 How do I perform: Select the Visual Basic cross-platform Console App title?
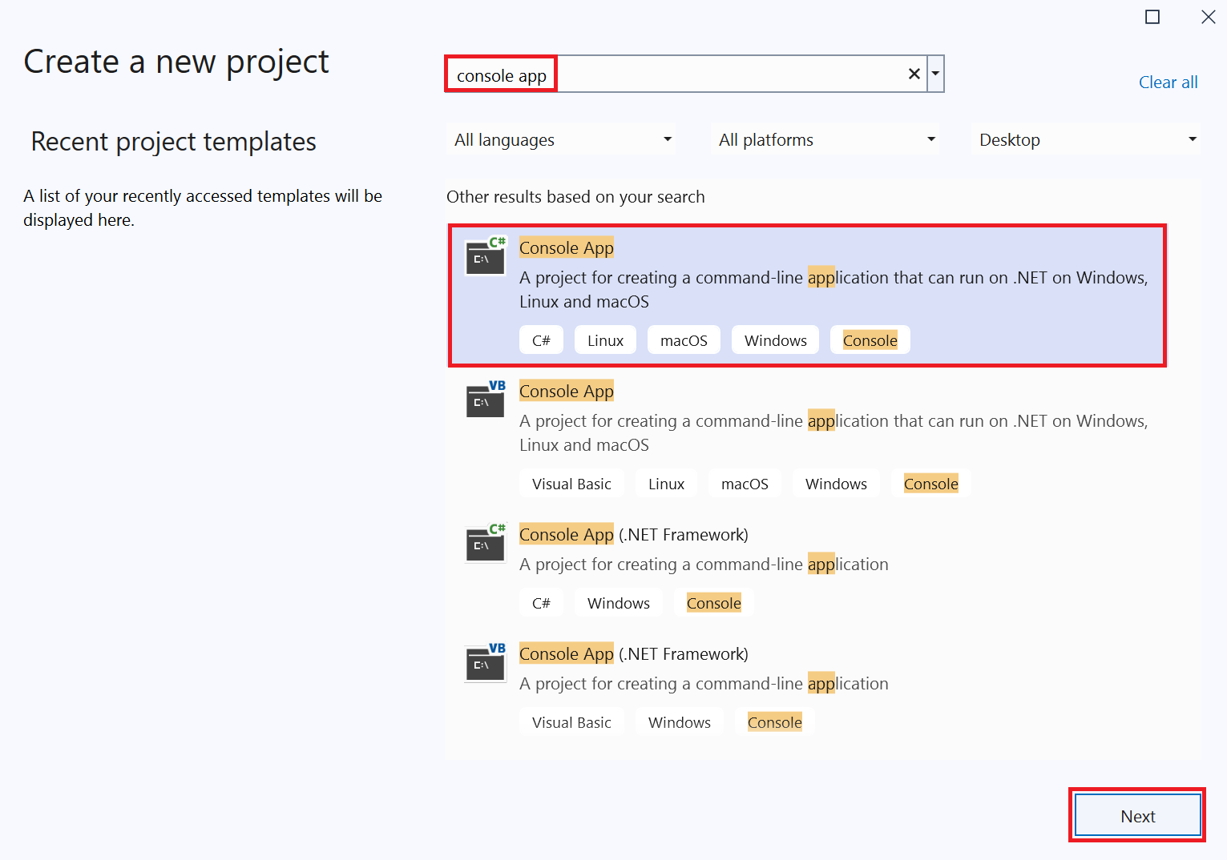point(567,392)
